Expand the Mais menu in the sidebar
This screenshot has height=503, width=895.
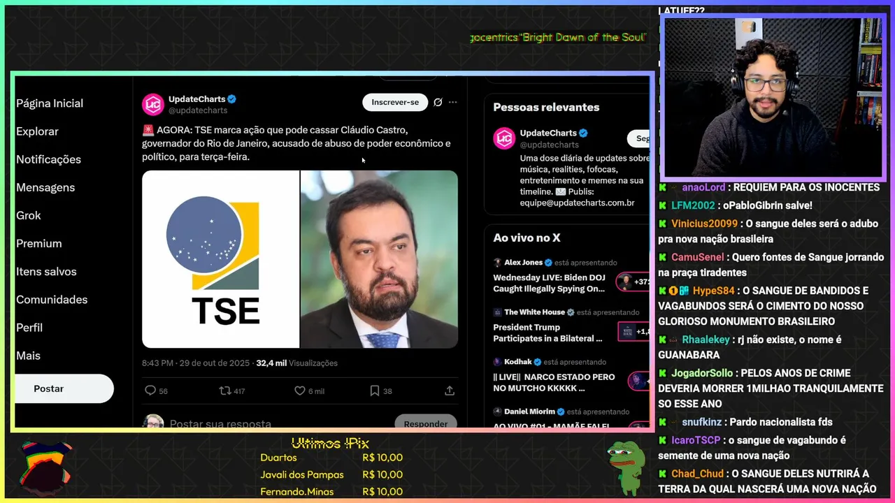pos(29,355)
